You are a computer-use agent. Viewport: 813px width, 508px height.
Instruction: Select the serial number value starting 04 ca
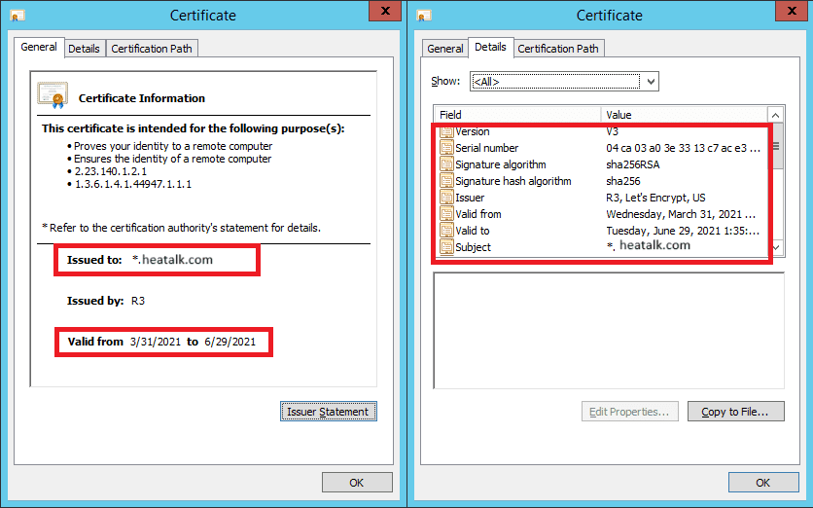683,148
